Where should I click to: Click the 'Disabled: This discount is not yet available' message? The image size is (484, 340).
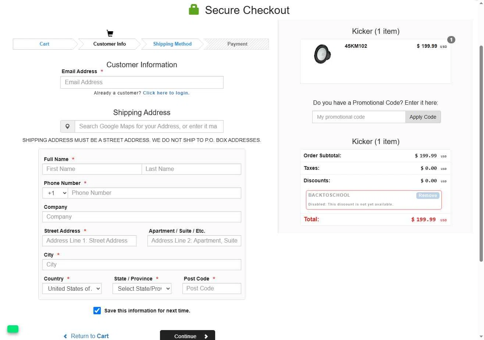pos(350,204)
